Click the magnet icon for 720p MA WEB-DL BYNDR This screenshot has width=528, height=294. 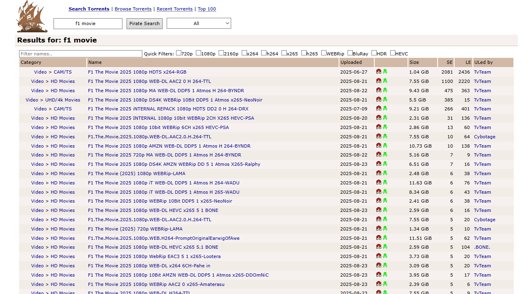379,154
